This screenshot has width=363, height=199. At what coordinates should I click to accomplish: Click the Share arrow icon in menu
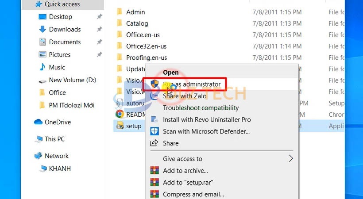coord(154,143)
